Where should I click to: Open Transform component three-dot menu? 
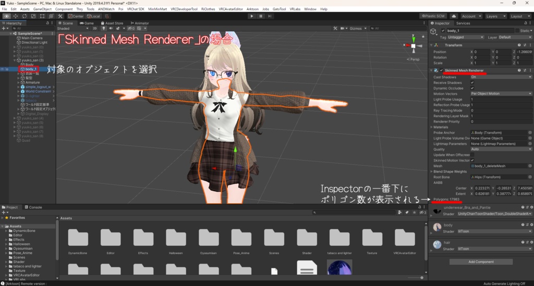(x=530, y=45)
